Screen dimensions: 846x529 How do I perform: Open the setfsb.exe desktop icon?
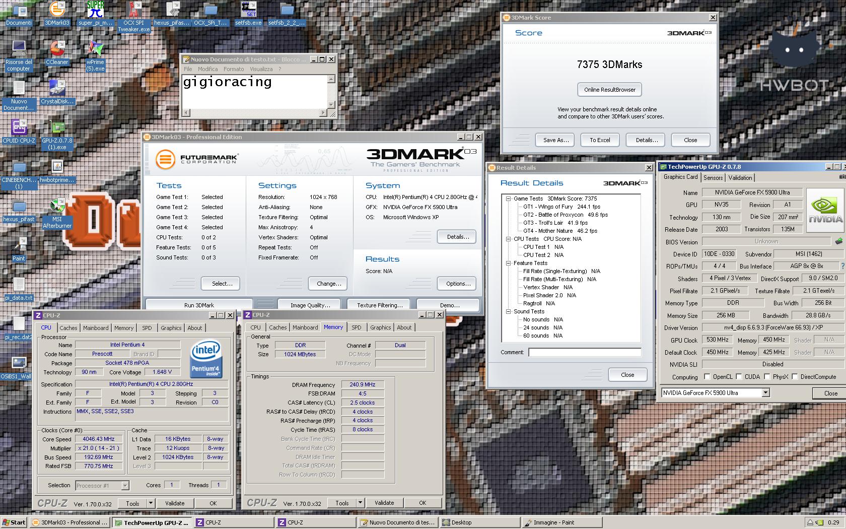point(248,14)
